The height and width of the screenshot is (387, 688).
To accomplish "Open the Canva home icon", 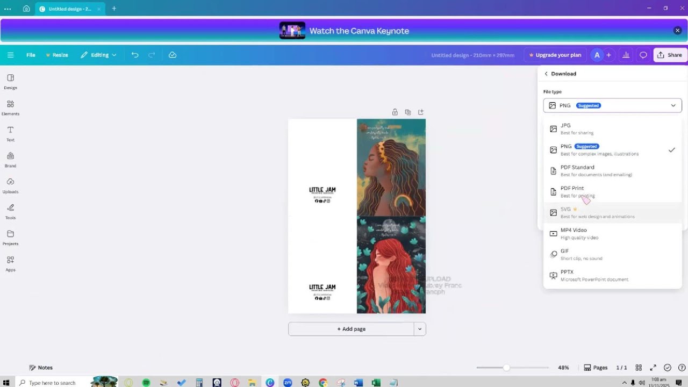I will pyautogui.click(x=26, y=9).
